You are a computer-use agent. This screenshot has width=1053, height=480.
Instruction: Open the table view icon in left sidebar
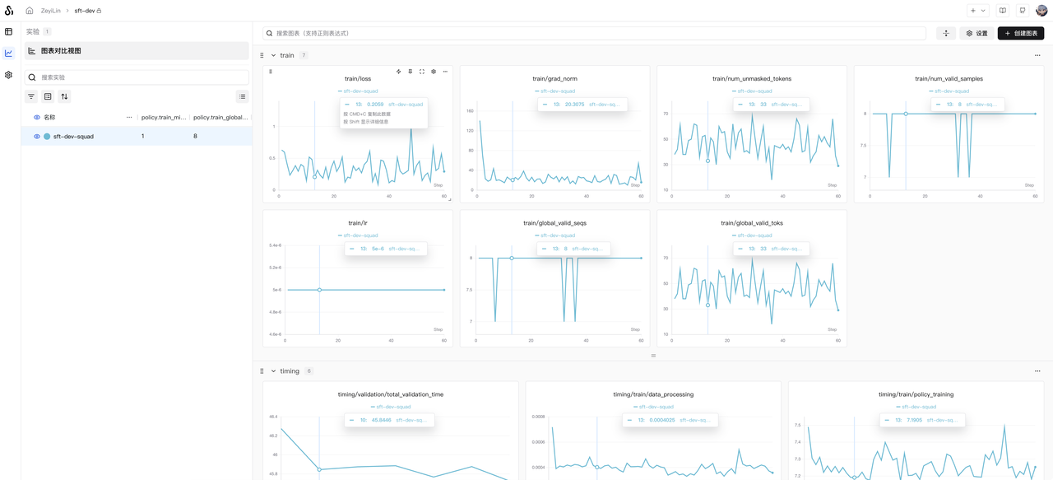(8, 31)
